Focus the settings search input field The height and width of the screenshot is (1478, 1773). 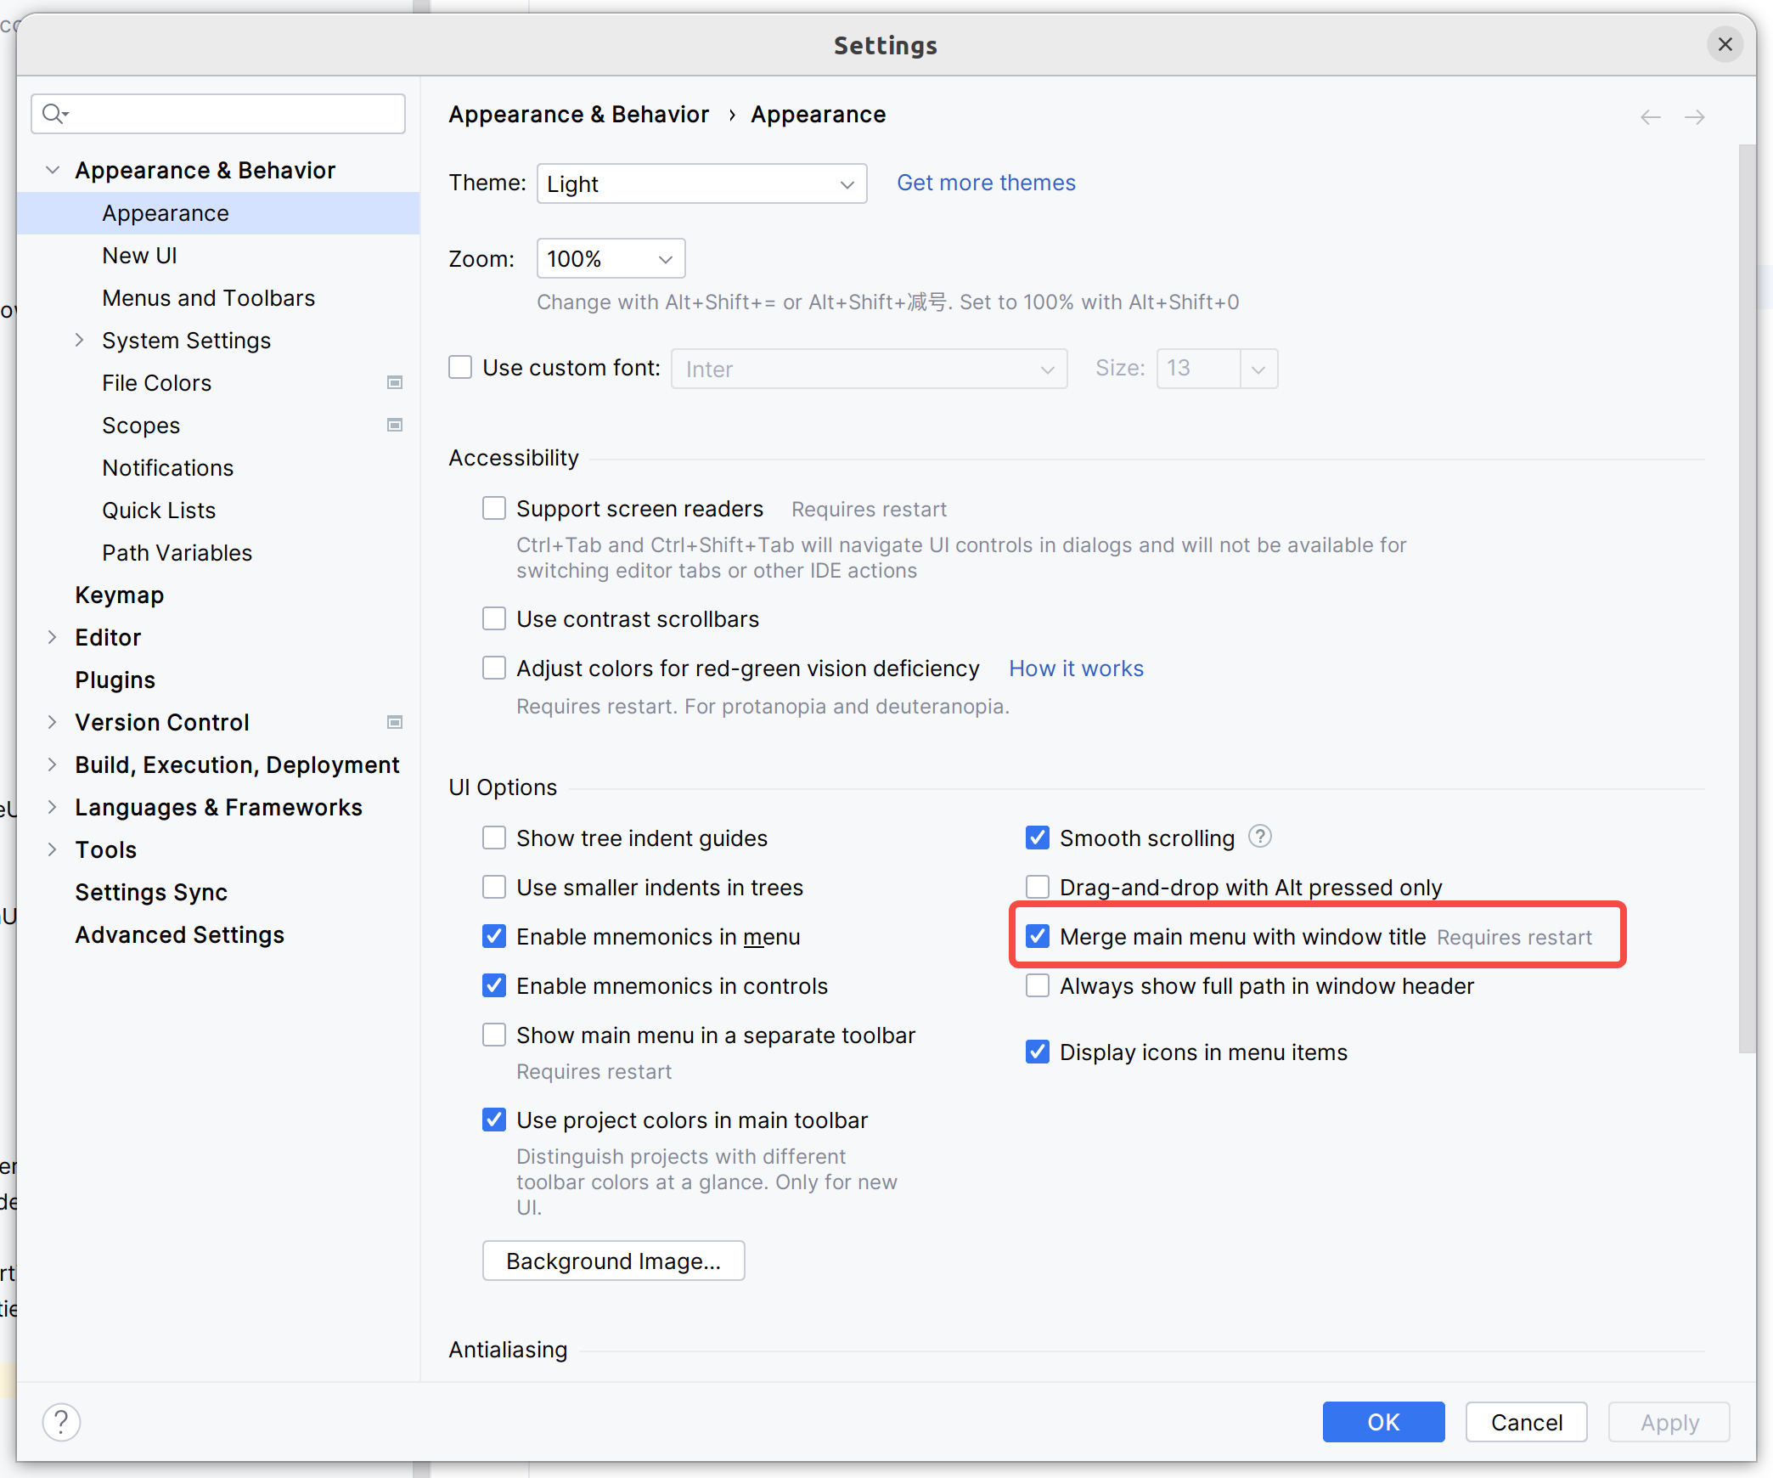click(x=238, y=113)
